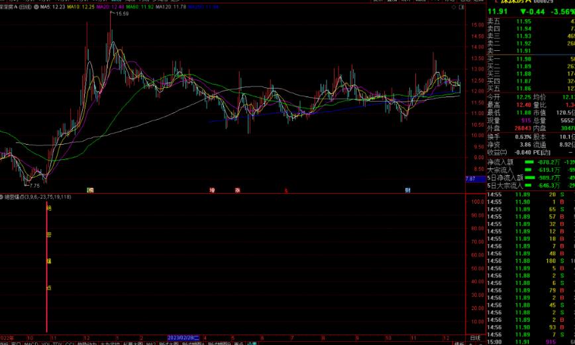Click the 换手 0.63% value
This screenshot has width=575, height=345.
click(x=523, y=137)
